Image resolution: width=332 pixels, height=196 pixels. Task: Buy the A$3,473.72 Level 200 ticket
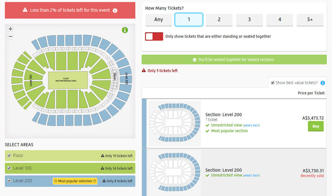tap(316, 126)
